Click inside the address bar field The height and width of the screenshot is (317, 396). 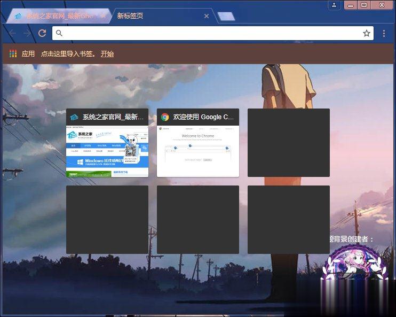212,33
